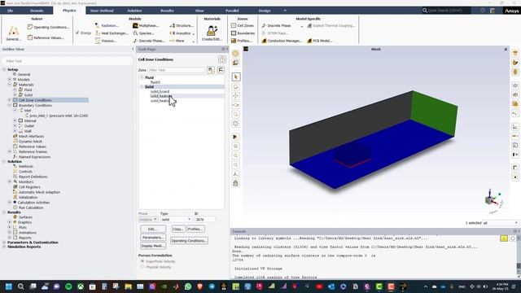Click the Display Mesh... button
521x293 pixels.
[x=153, y=246]
